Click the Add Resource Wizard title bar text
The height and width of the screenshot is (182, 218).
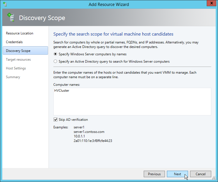[x=109, y=4]
